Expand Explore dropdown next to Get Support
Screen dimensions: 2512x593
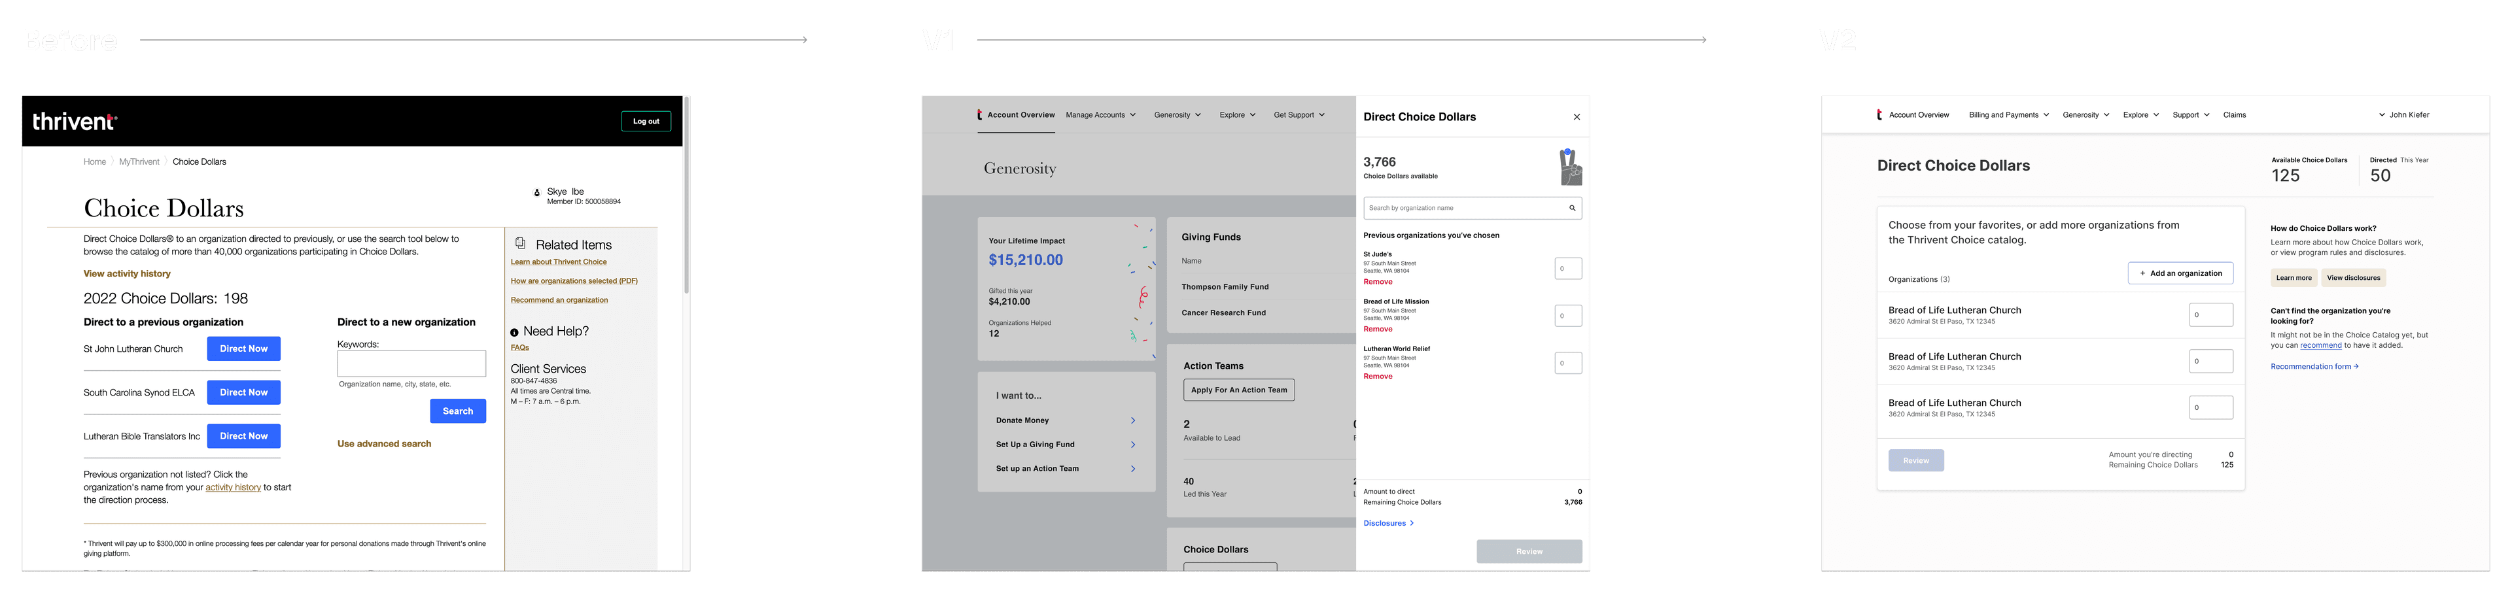pyautogui.click(x=1238, y=115)
